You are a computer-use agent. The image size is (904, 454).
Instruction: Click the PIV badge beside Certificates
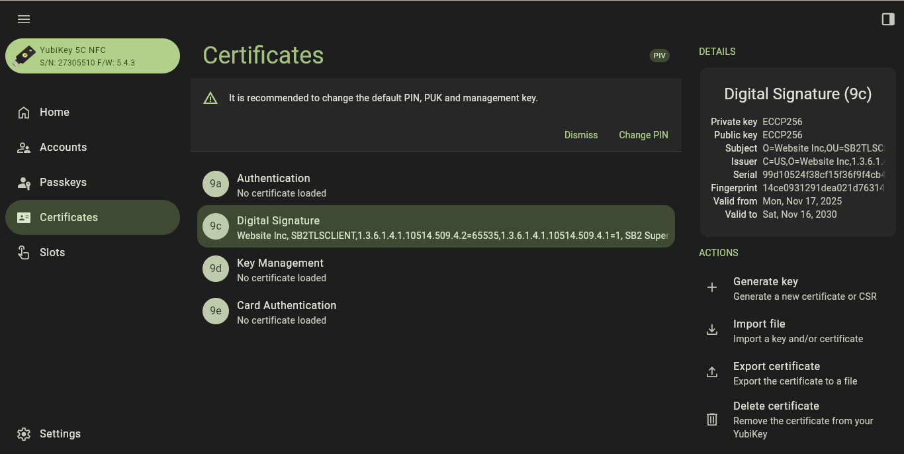point(659,56)
